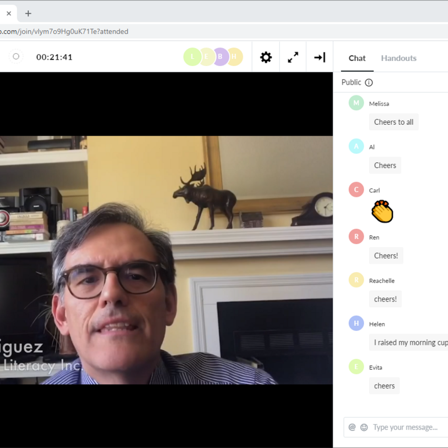The height and width of the screenshot is (448, 448).
Task: Open the emoji picker in message box
Action: point(364,427)
